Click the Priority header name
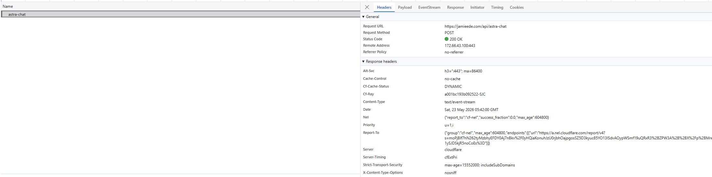This screenshot has height=177, width=712. (369, 125)
